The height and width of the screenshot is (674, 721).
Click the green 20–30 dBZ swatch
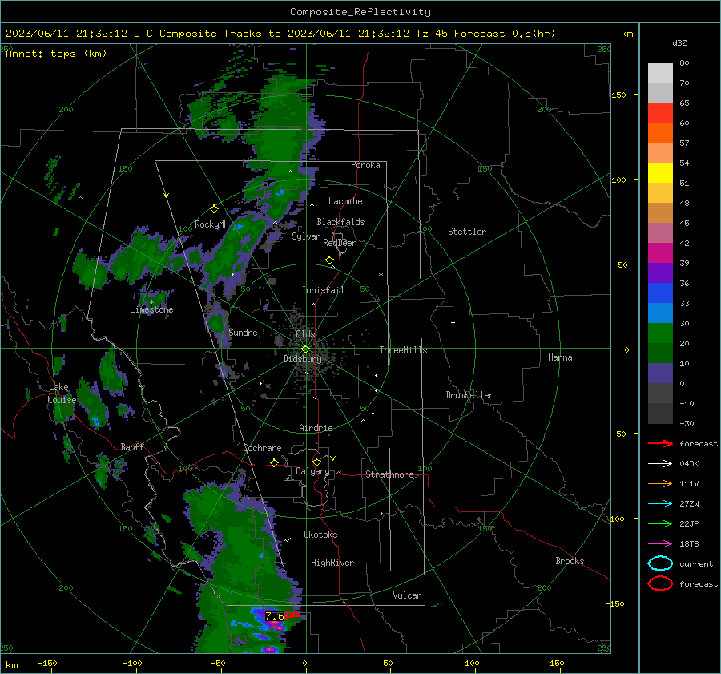660,333
